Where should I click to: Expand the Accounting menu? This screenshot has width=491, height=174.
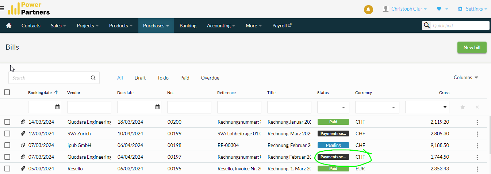coord(221,26)
